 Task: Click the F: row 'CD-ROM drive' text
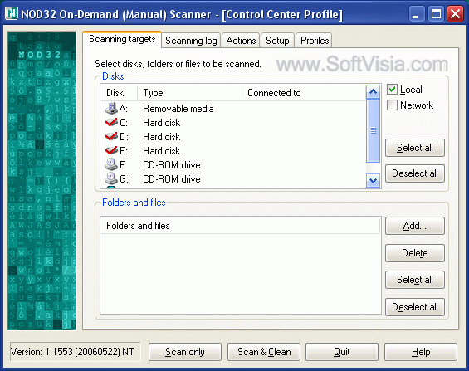pyautogui.click(x=172, y=164)
